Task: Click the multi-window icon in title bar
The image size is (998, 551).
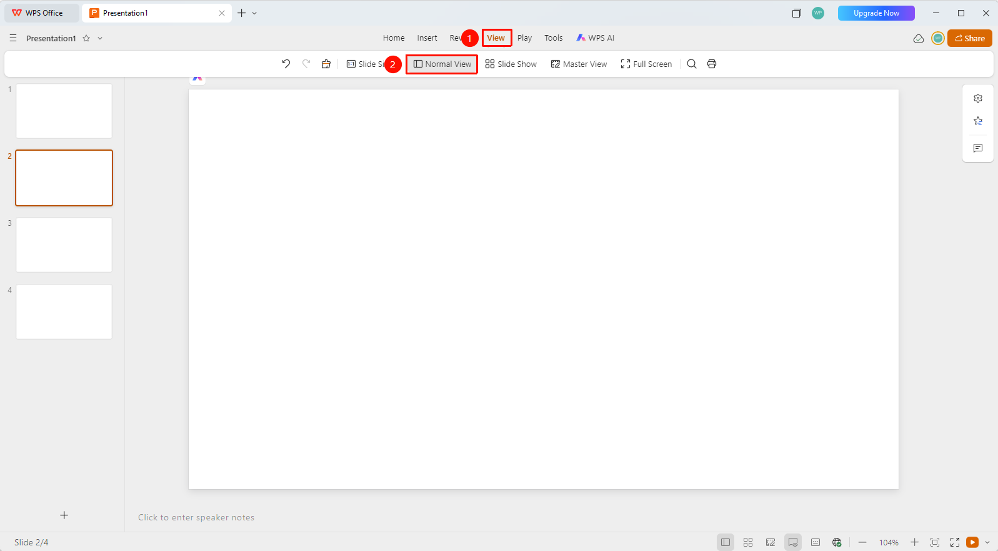Action: click(797, 13)
